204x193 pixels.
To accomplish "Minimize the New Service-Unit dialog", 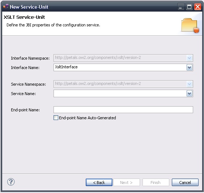I will pyautogui.click(x=180, y=7).
